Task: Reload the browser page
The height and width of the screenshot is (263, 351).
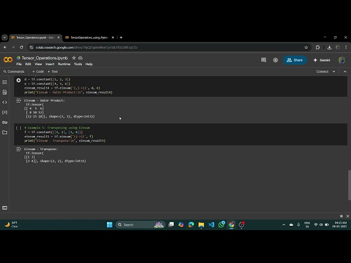Action: (x=21, y=48)
